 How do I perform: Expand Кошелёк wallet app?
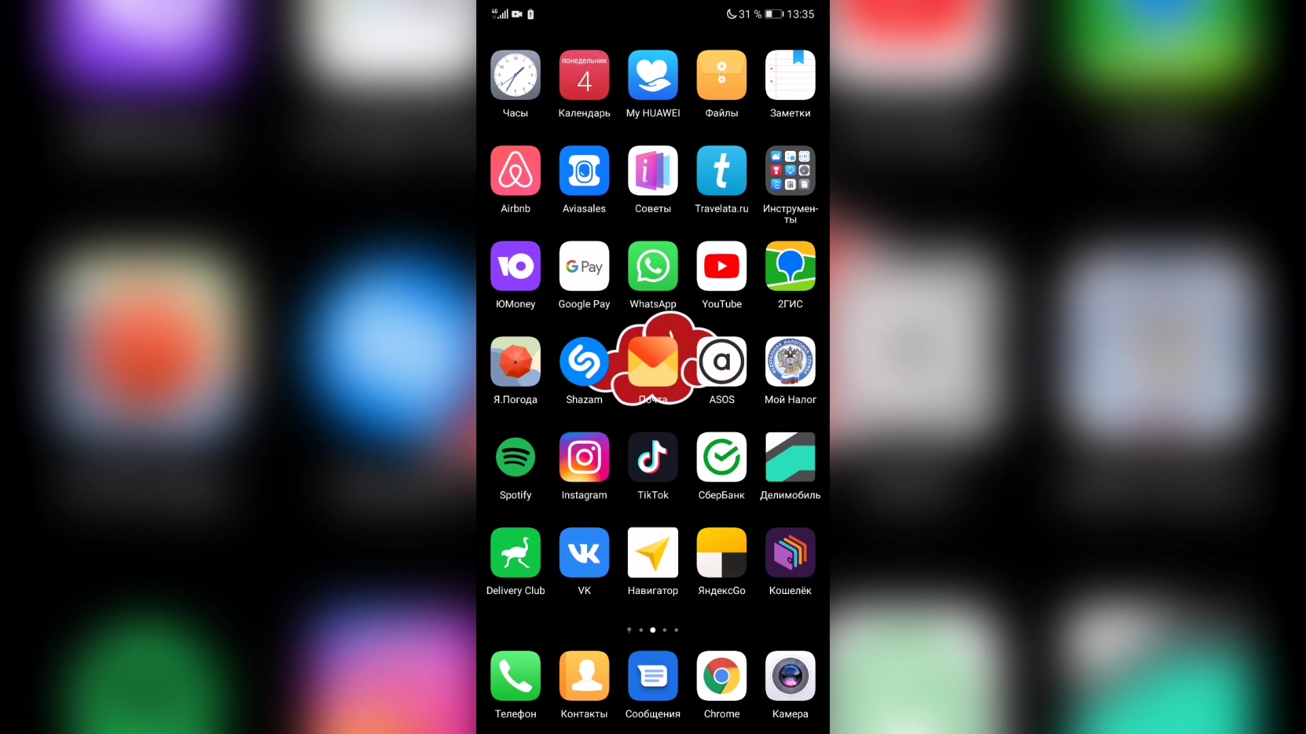pos(789,553)
